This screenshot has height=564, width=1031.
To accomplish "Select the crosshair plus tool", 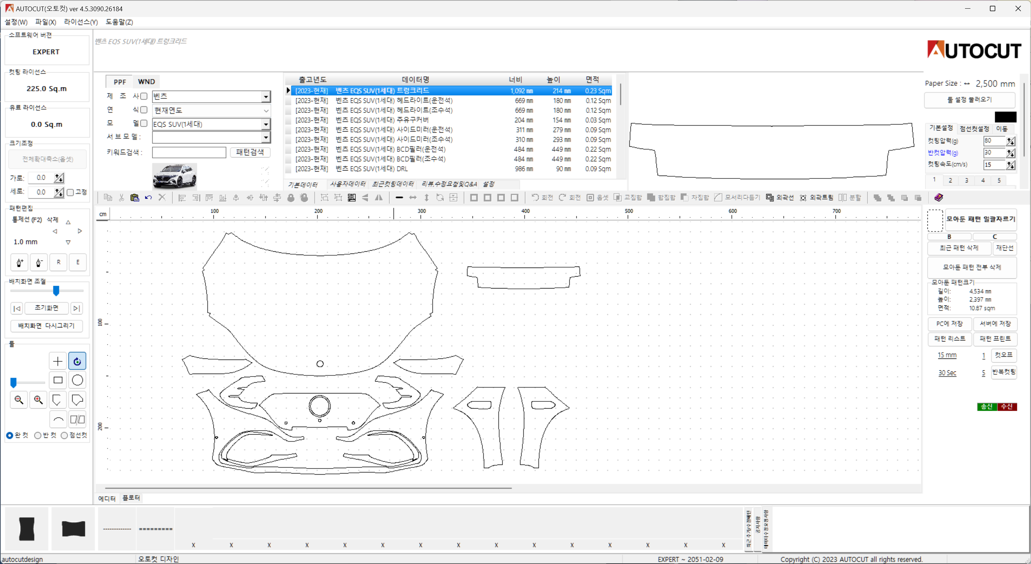I will (58, 361).
